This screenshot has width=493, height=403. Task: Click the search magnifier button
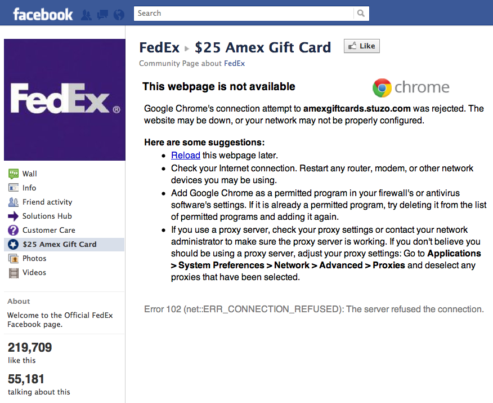click(x=361, y=13)
